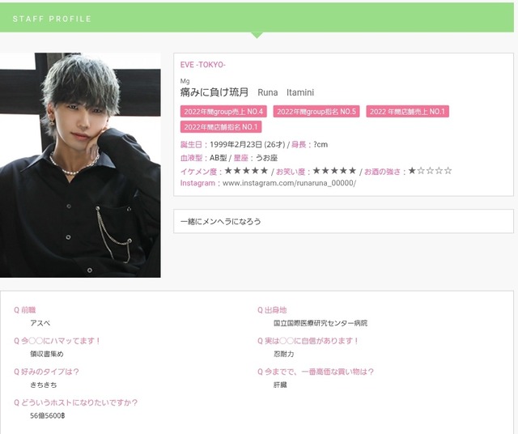Select the 2022 年間店舗売上 NO.1 badge
Image resolution: width=518 pixels, height=434 pixels.
pyautogui.click(x=407, y=112)
